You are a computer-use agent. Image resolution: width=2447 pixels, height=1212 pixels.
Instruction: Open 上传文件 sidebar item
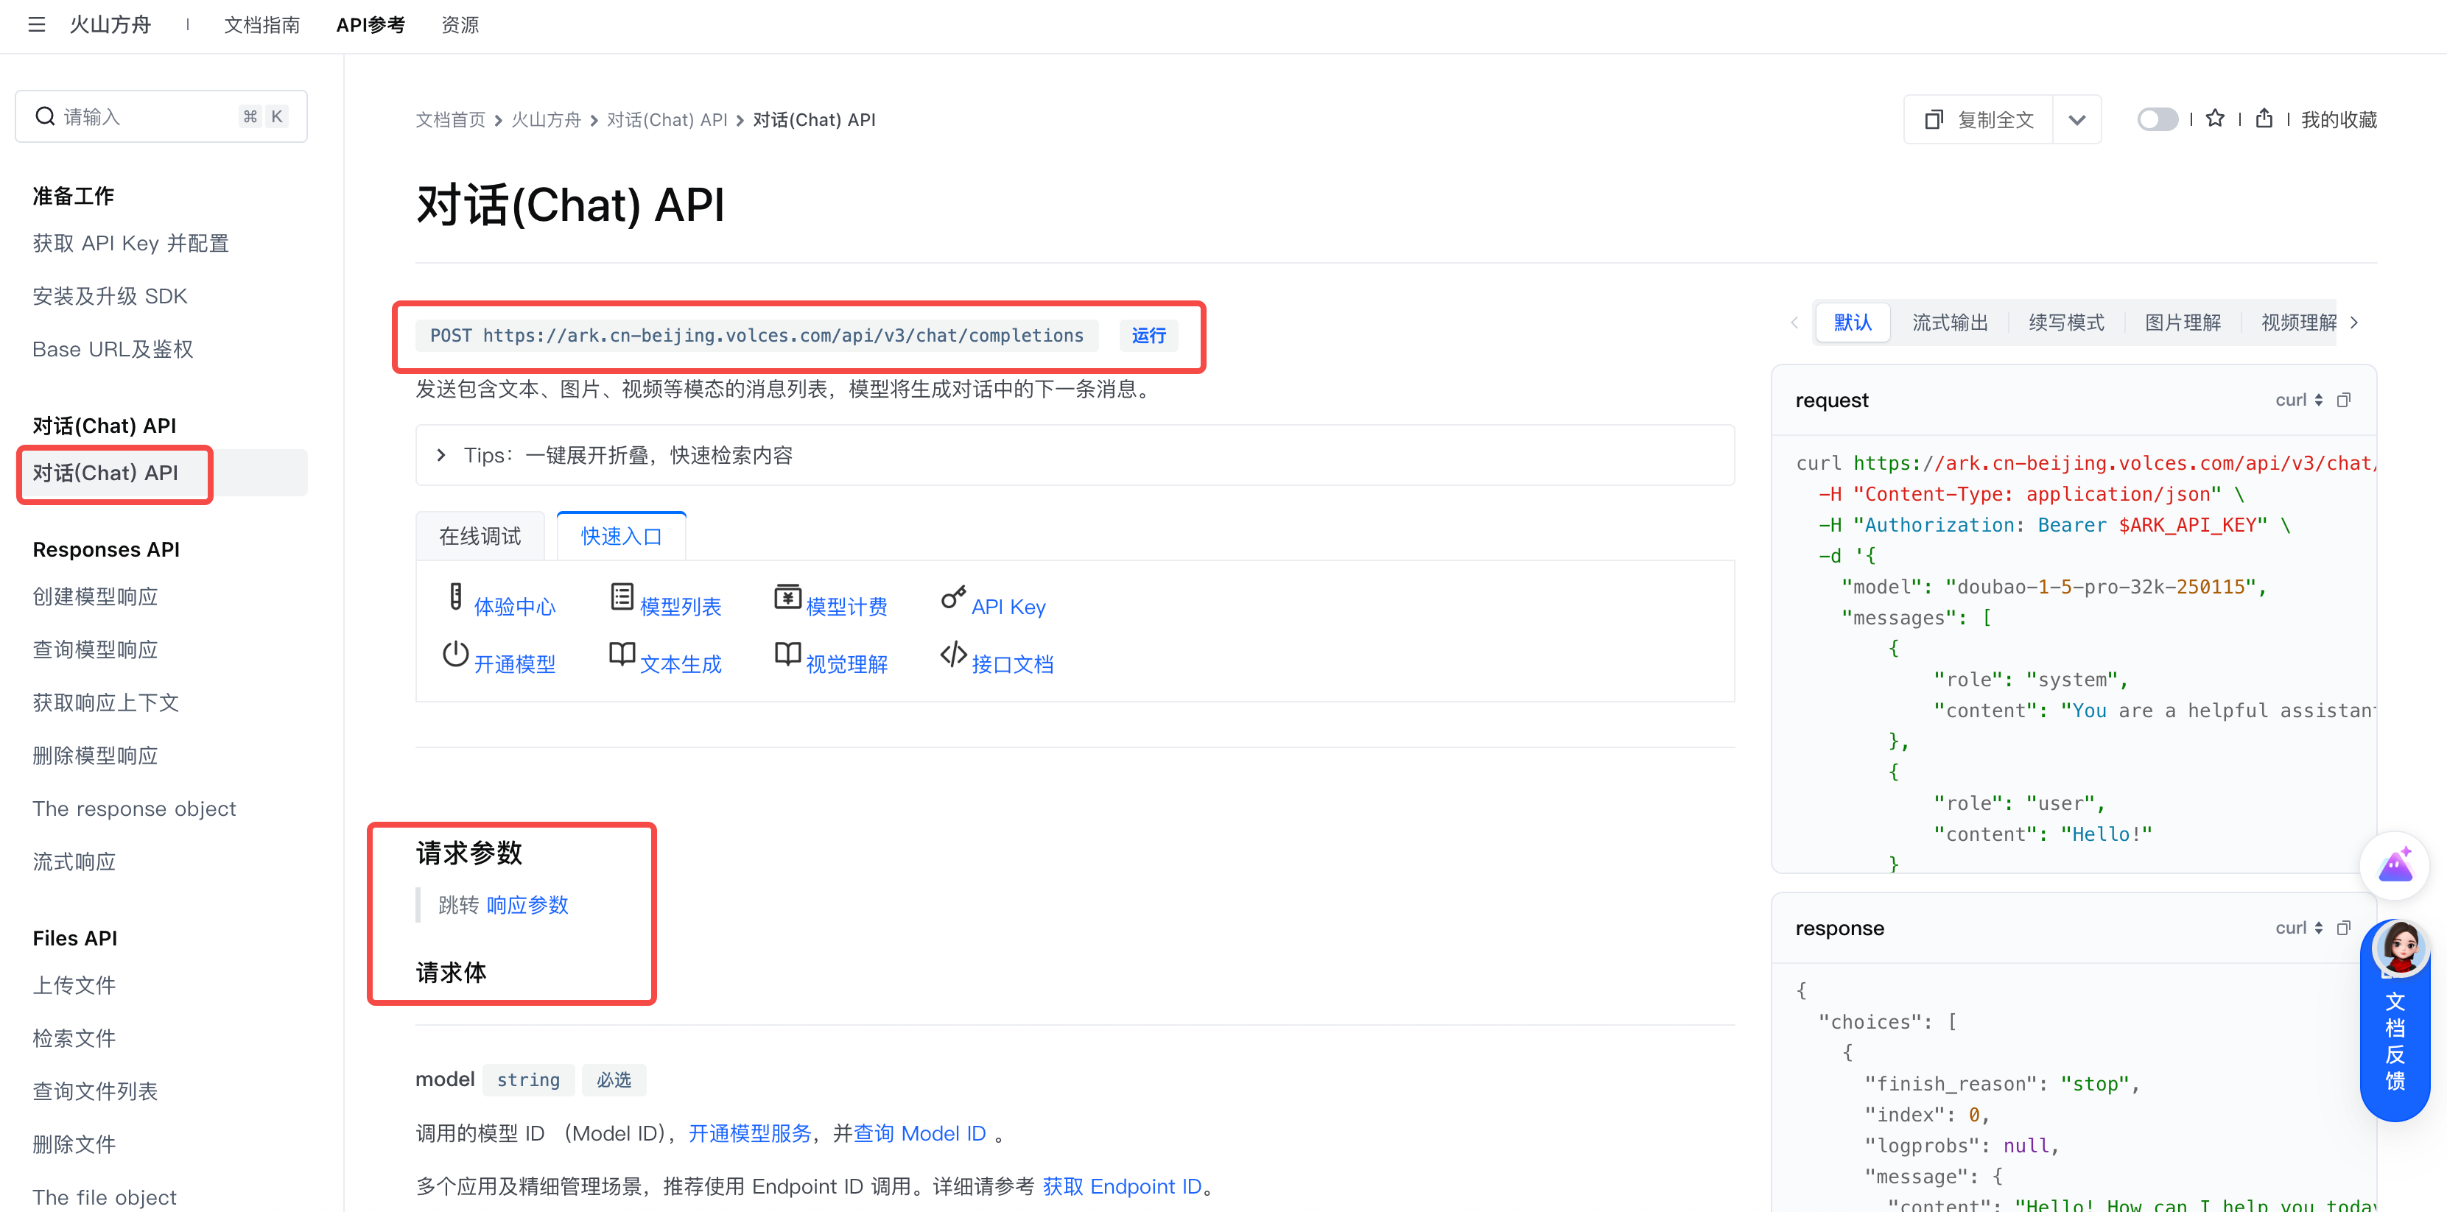74,985
